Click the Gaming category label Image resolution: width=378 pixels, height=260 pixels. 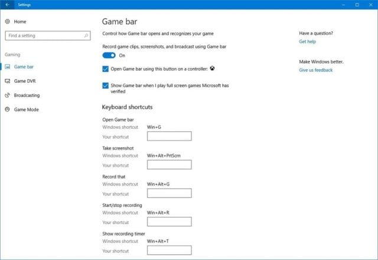(12, 55)
